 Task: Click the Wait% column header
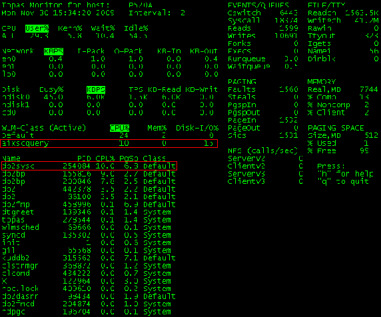[x=103, y=29]
